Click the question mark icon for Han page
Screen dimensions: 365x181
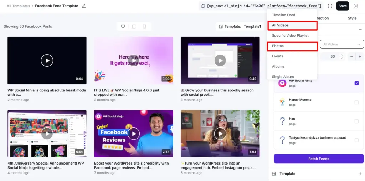282,121
